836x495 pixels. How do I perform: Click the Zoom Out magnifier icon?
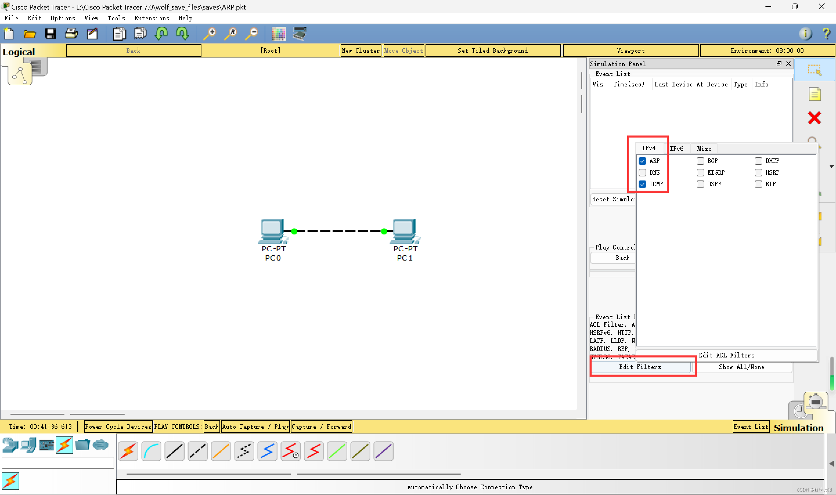252,34
